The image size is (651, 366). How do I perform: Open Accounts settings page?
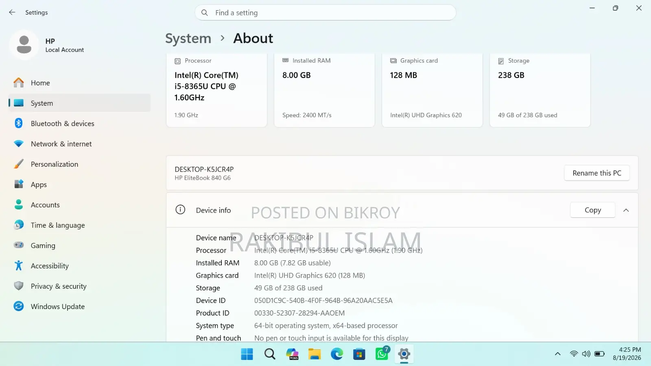(x=79, y=205)
